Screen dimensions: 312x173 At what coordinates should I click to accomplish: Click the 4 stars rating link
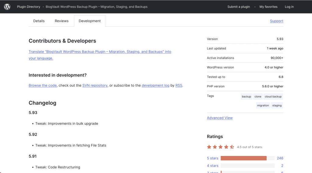[212, 166]
